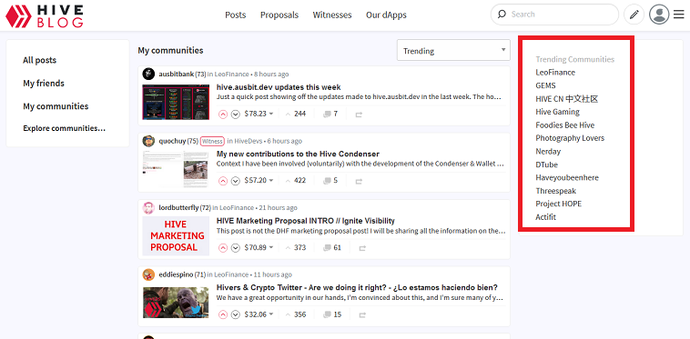The height and width of the screenshot is (339, 690).
Task: Click the search magnifier icon
Action: click(x=502, y=15)
